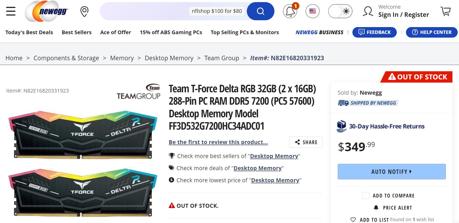Viewport: 459px width, 223px height.
Task: Add item to wish list heart
Action: pos(353,220)
